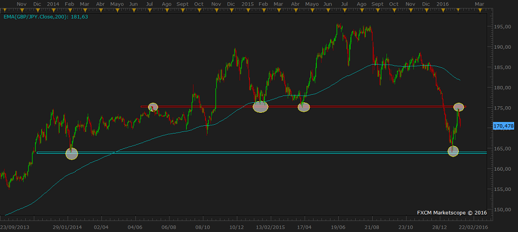Select the 13/02/2015 date on bottom axis
The height and width of the screenshot is (232, 518).
coord(271,227)
